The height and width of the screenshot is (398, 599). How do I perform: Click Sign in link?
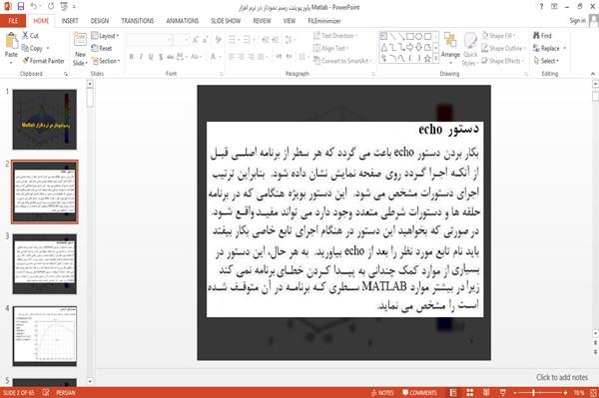click(577, 21)
